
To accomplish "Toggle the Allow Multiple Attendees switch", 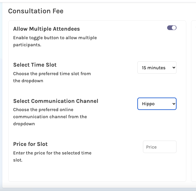I will (172, 28).
